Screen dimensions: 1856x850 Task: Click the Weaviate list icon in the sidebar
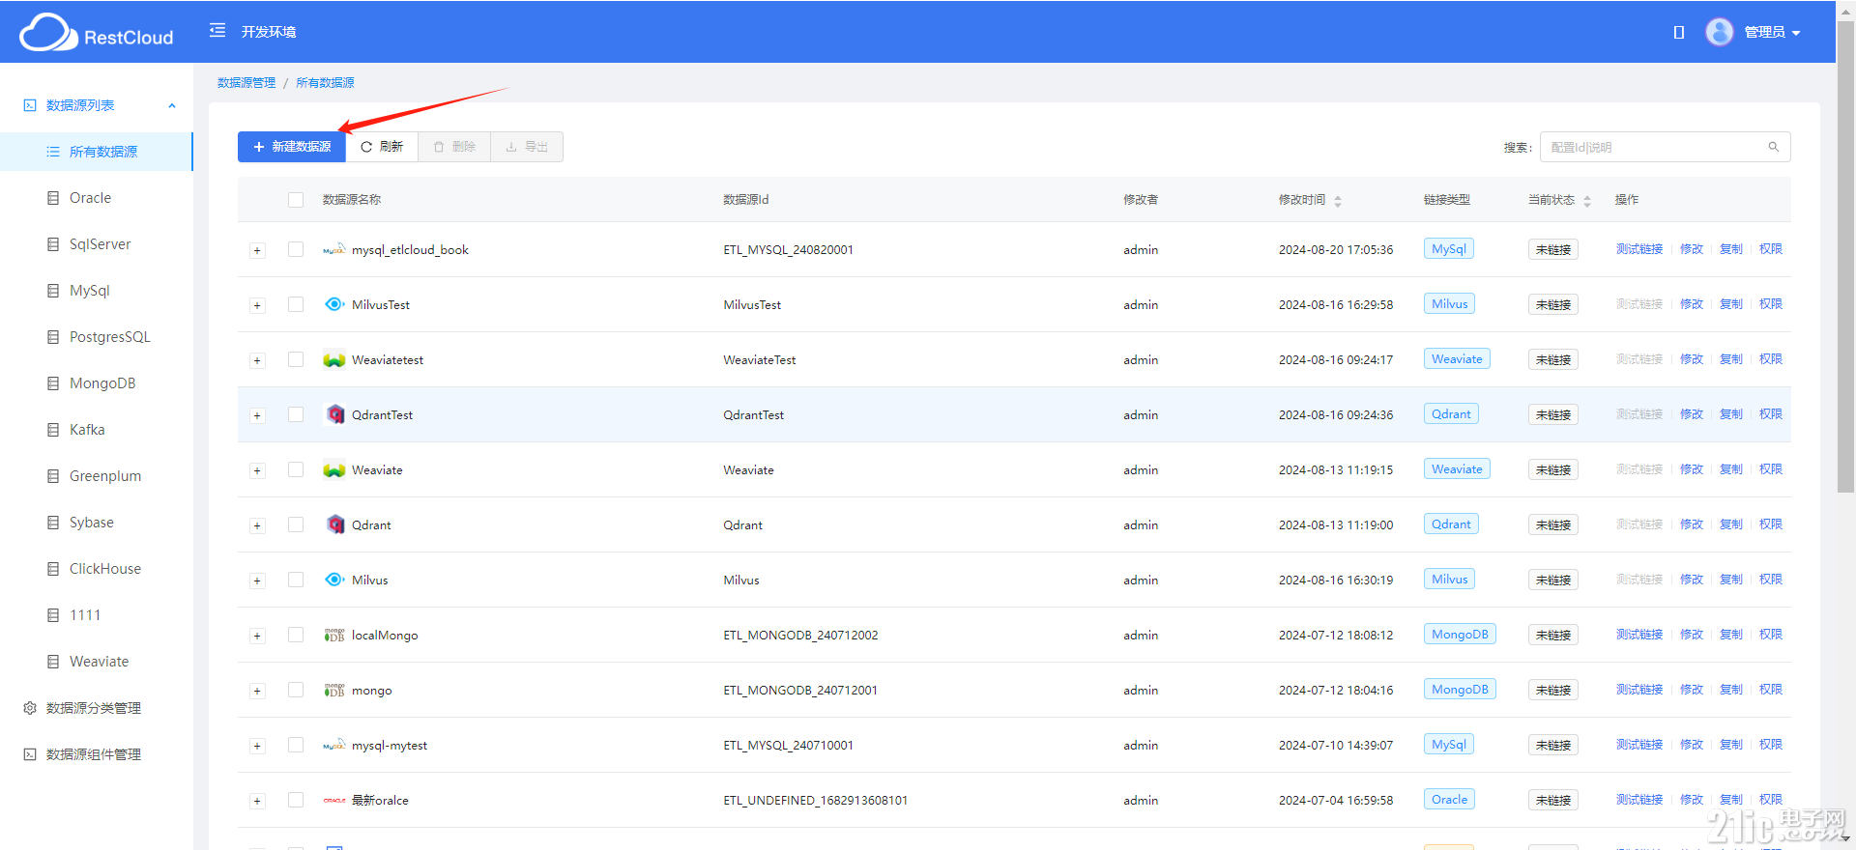[53, 662]
